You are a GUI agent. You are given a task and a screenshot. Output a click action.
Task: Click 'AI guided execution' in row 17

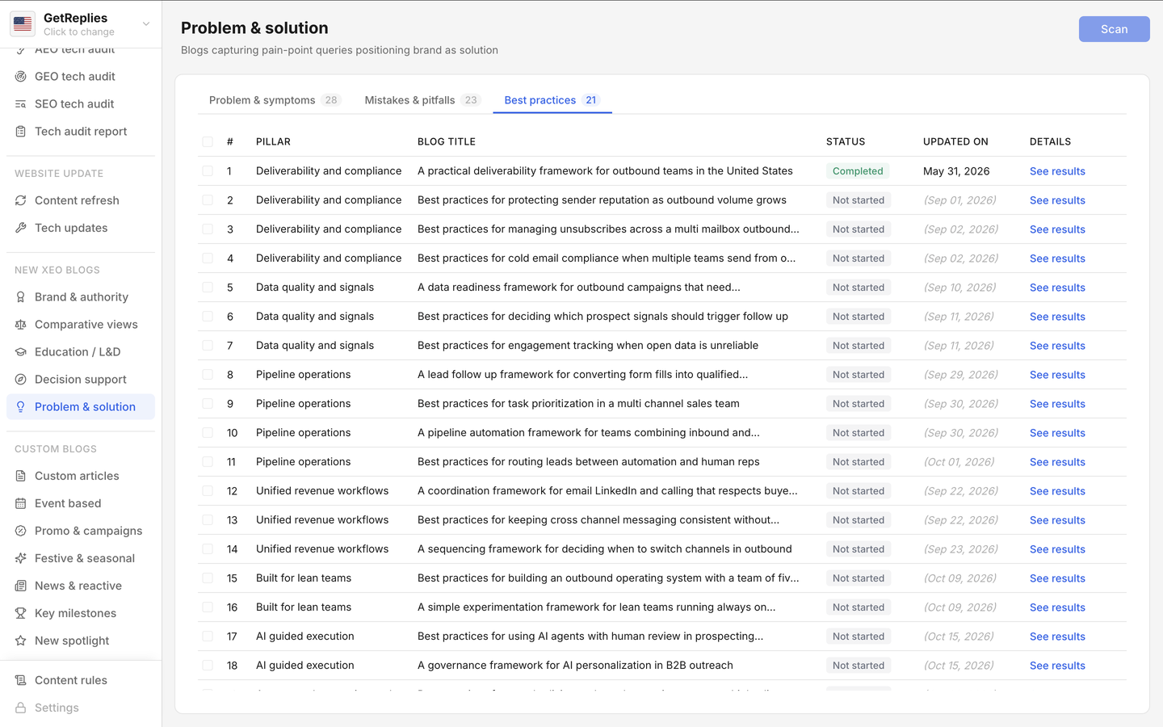point(305,637)
